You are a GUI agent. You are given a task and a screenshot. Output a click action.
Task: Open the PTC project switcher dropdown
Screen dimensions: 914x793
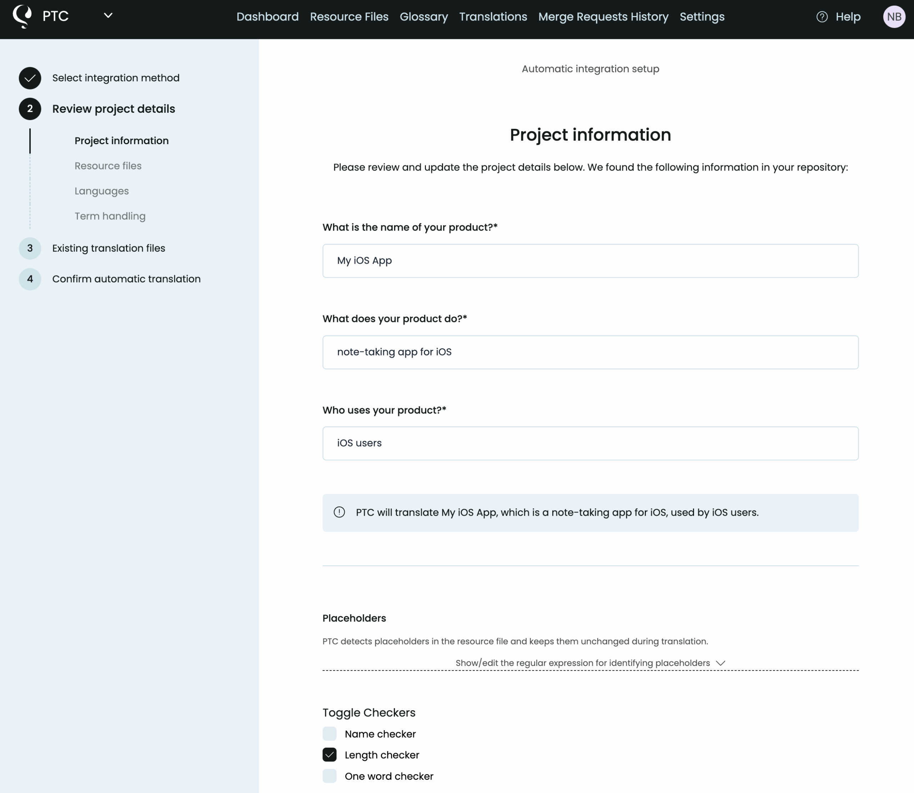pyautogui.click(x=108, y=16)
